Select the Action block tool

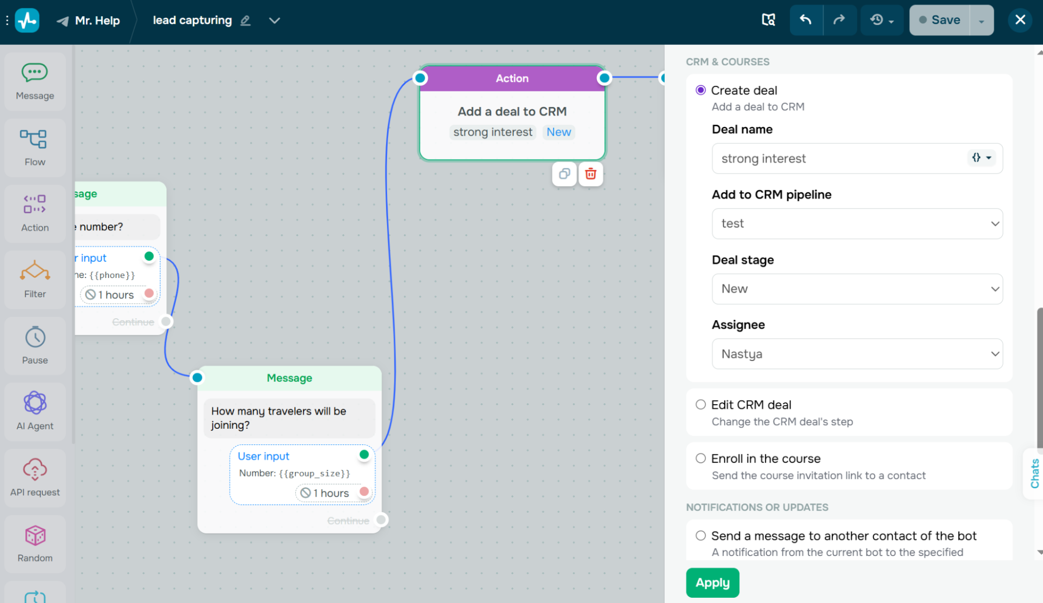pos(34,213)
